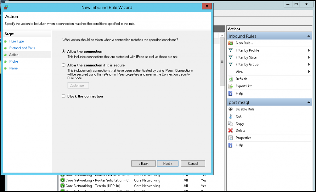Expand the Filter by State submenu arrow
Viewport: 316px width, 192px height.
click(309, 57)
